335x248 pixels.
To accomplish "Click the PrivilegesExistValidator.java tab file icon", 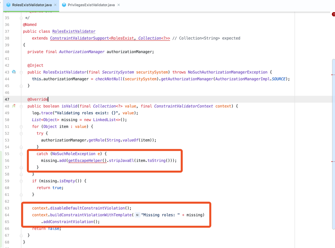I will (64, 5).
